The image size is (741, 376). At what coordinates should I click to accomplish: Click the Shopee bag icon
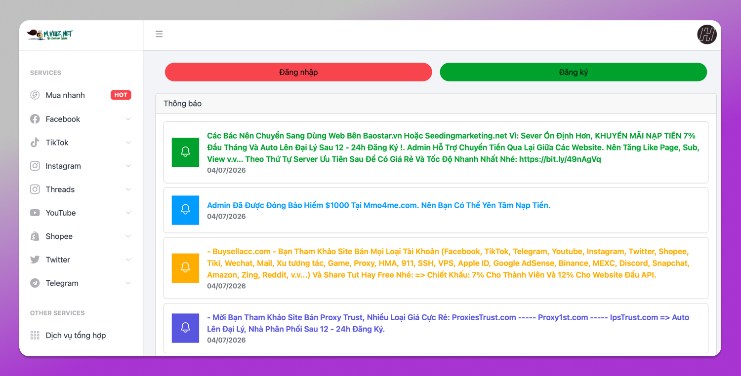point(35,236)
